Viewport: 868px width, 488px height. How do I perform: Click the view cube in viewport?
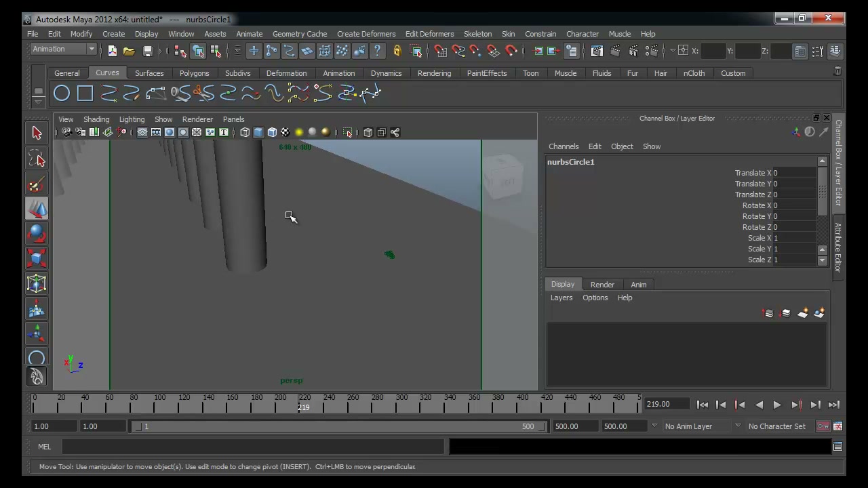(x=504, y=178)
